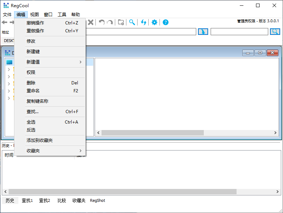This screenshot has width=283, height=213.
Task: Close the inner registry child window
Action: pos(272,53)
